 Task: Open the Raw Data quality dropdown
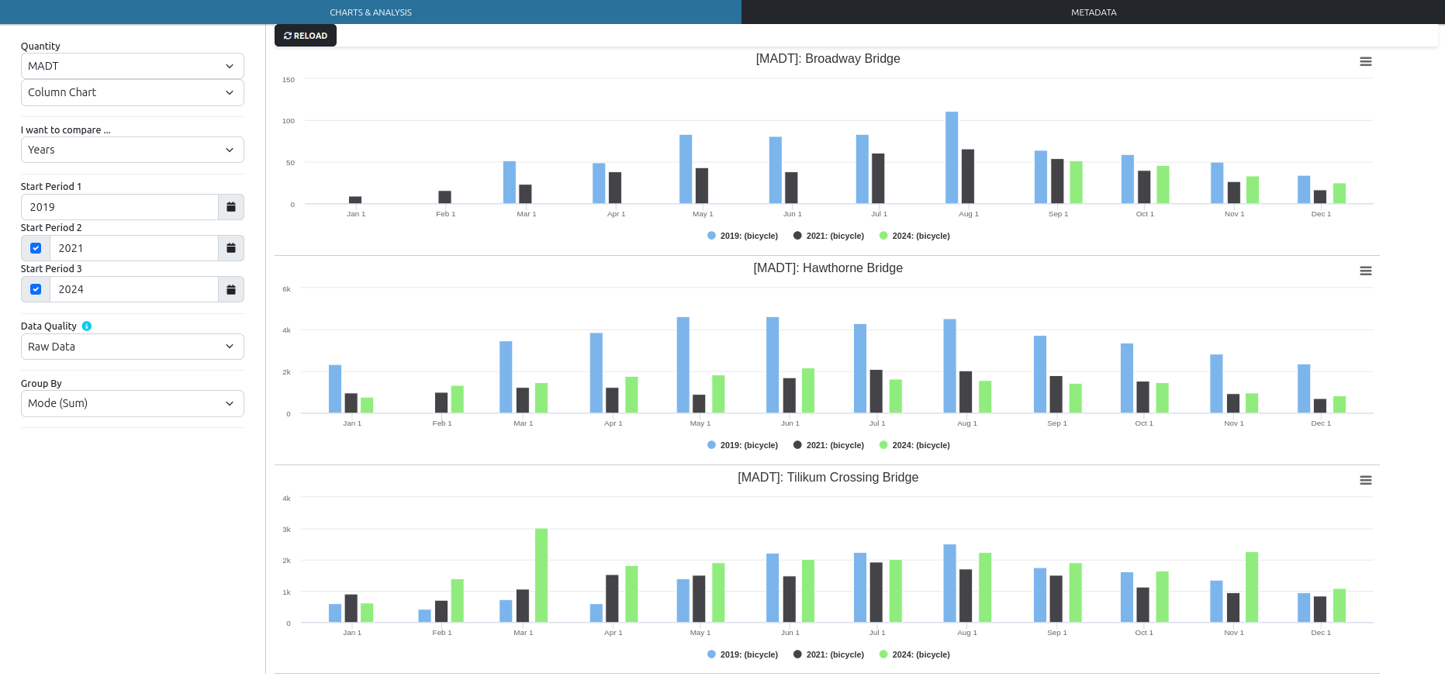click(x=132, y=347)
